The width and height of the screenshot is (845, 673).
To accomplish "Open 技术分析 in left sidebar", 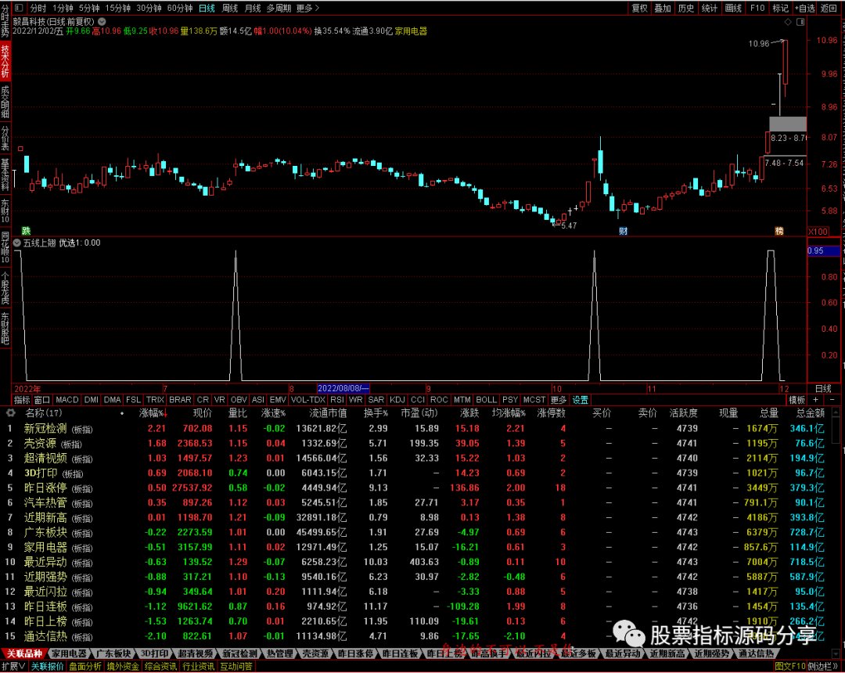I will coord(5,61).
